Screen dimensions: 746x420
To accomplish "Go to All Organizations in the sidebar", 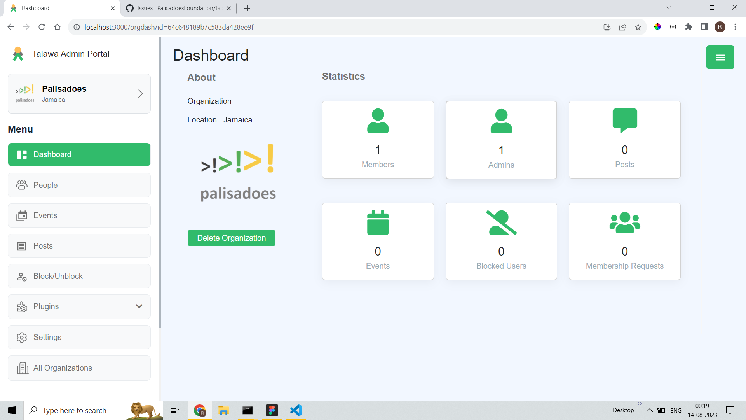I will click(x=79, y=368).
